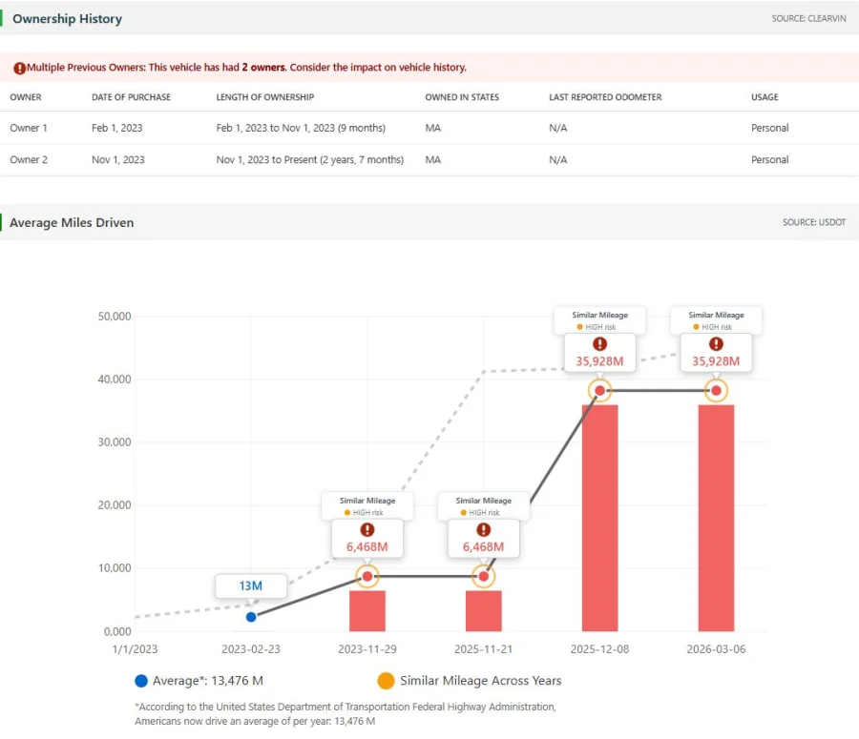The width and height of the screenshot is (859, 739).
Task: Select the blue data point at 2023-02-23
Action: 251,617
